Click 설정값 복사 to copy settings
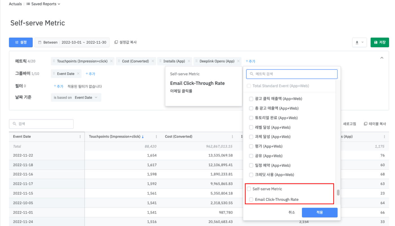The height and width of the screenshot is (226, 395). pos(126,42)
